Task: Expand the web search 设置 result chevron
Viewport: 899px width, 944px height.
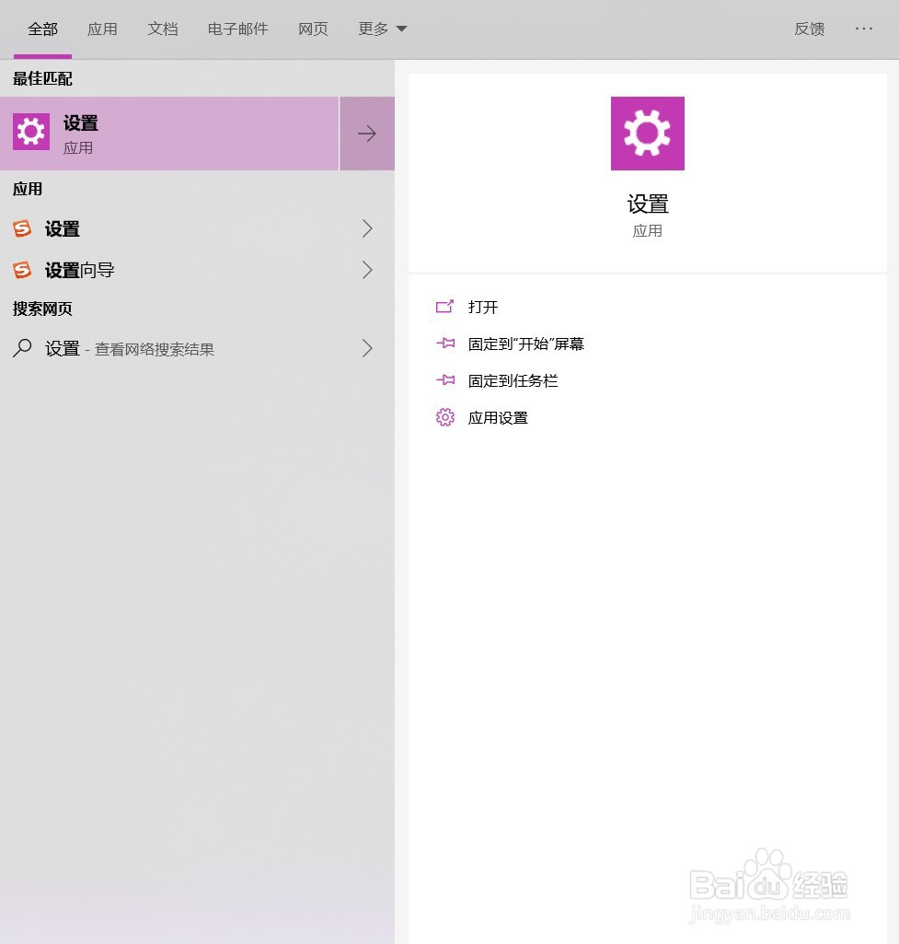Action: 367,348
